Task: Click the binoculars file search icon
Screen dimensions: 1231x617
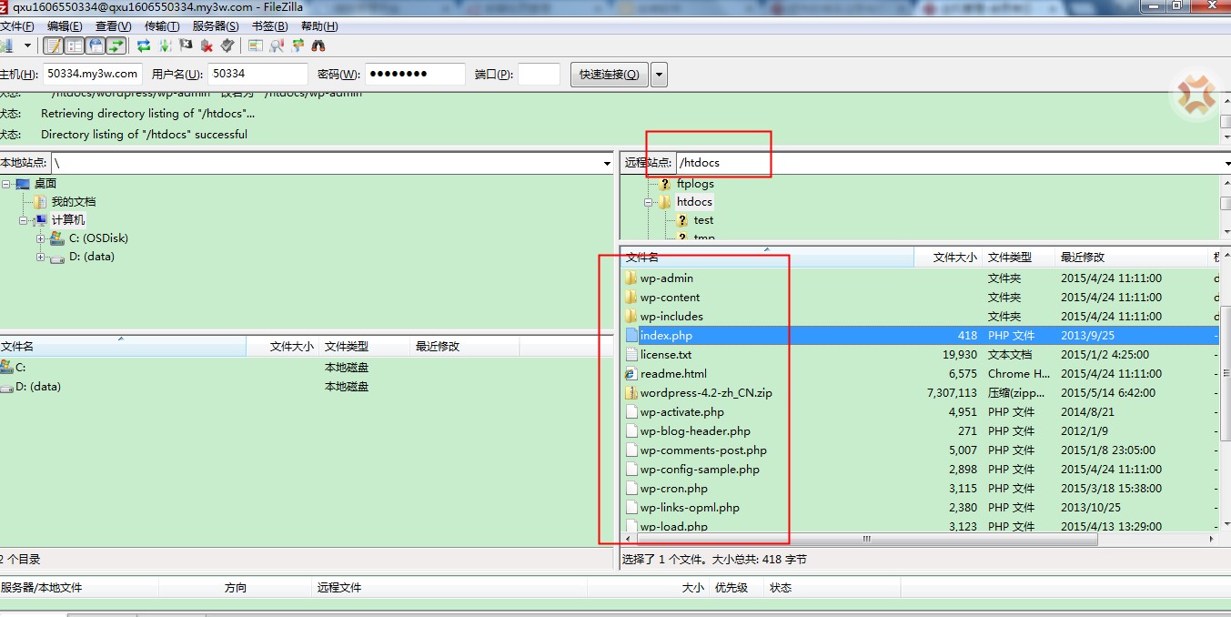Action: click(x=318, y=46)
